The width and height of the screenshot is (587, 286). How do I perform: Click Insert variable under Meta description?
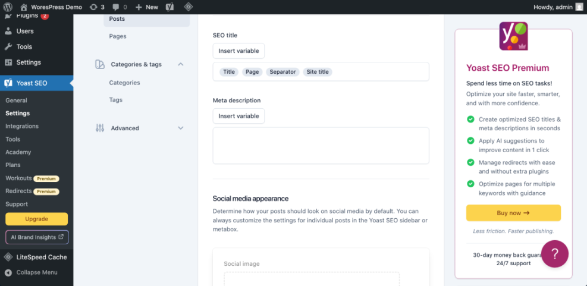pyautogui.click(x=239, y=116)
